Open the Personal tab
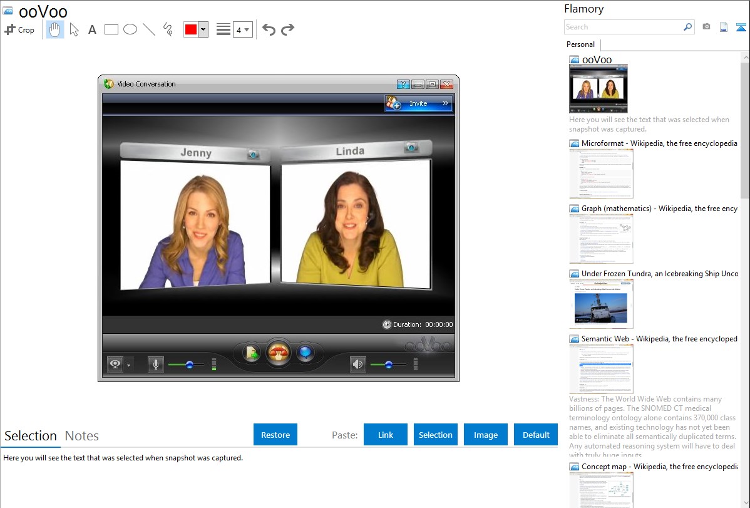 coord(581,44)
